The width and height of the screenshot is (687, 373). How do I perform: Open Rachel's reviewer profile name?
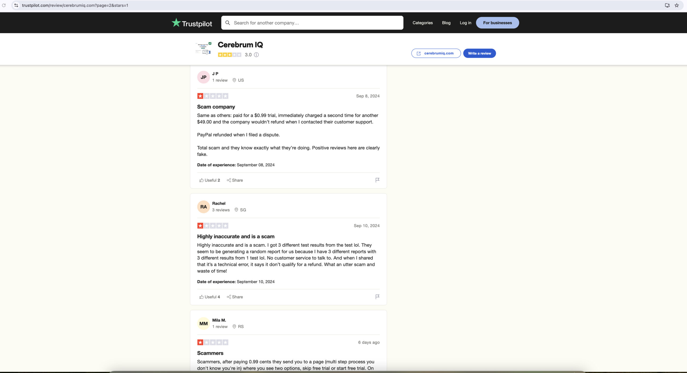click(x=219, y=203)
